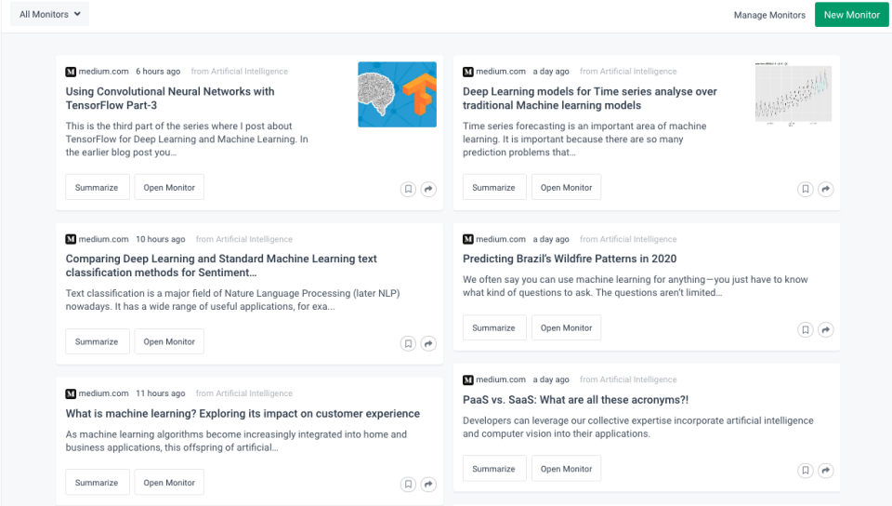Expand the All Monitors dropdown
Viewport: 892px width, 506px height.
(x=49, y=15)
